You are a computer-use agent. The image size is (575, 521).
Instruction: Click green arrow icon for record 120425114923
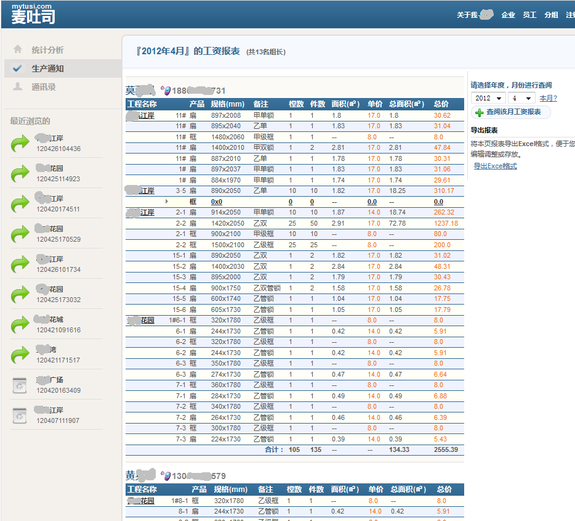[x=20, y=174]
